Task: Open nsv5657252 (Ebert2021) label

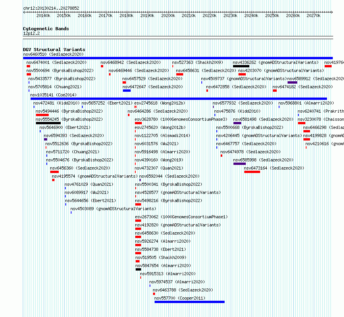Action: [107, 103]
